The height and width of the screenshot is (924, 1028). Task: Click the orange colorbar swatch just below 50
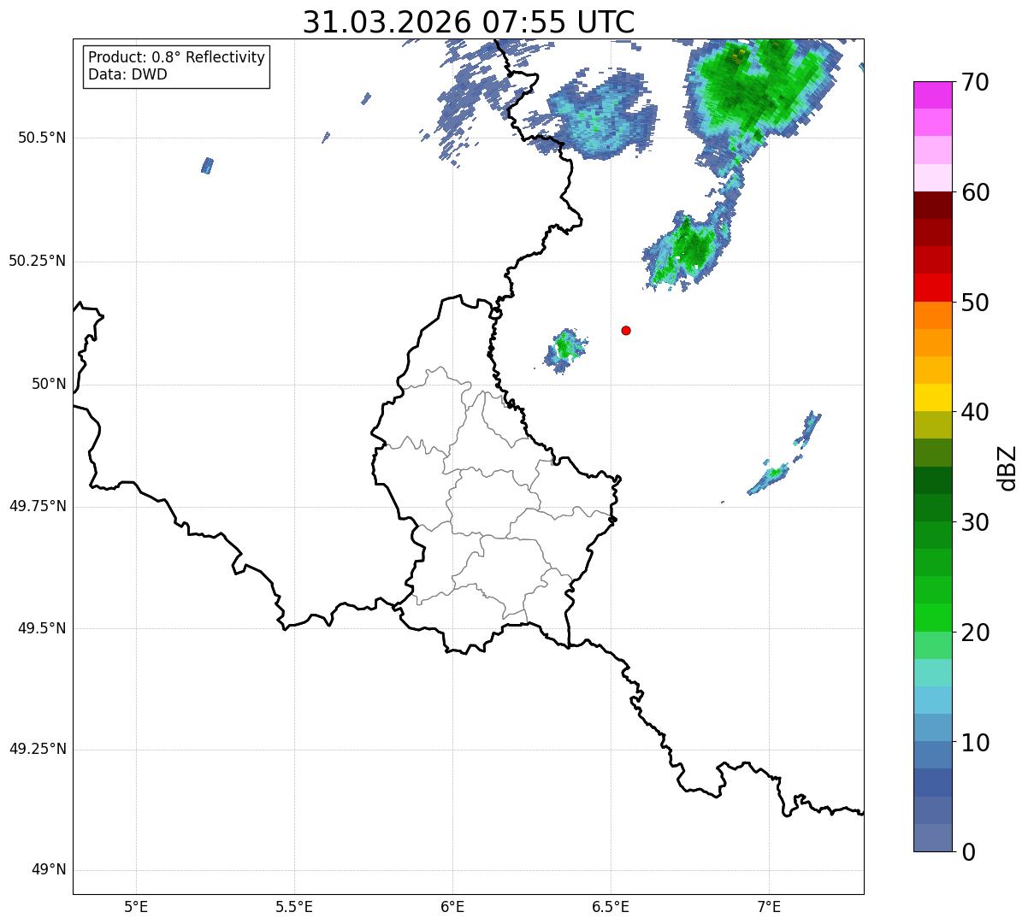[x=932, y=315]
